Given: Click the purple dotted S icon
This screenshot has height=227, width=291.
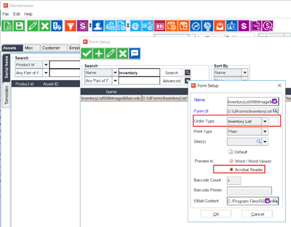Looking at the screenshot, I should coord(82,26).
